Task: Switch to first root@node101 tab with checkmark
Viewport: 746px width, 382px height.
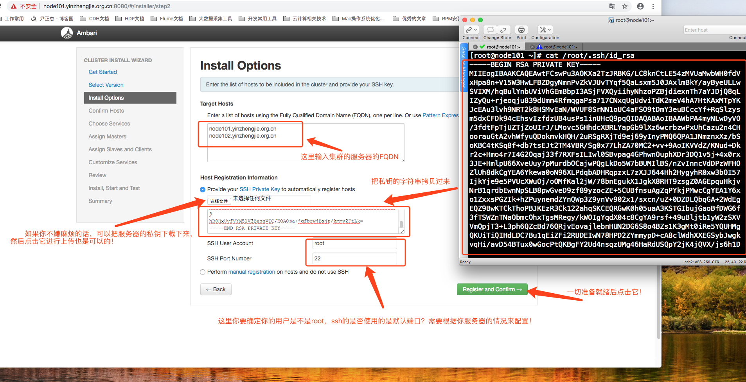Action: 497,47
